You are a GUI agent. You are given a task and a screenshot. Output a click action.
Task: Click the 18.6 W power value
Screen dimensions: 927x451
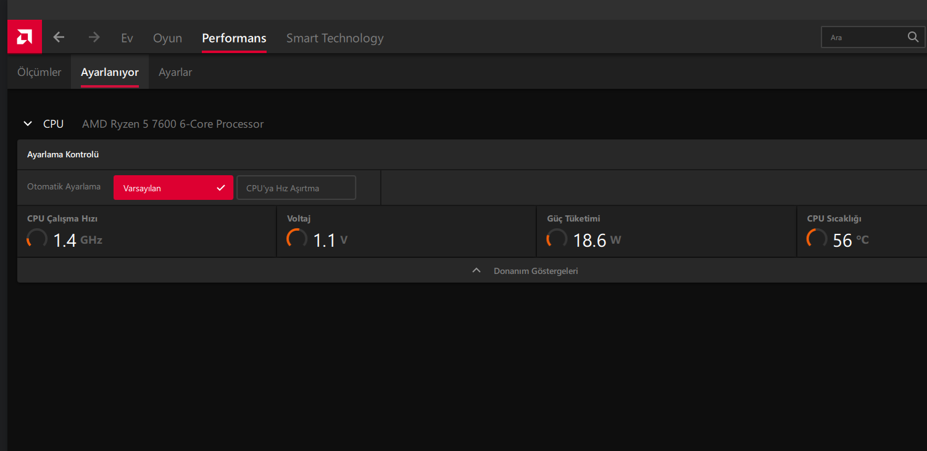point(597,240)
